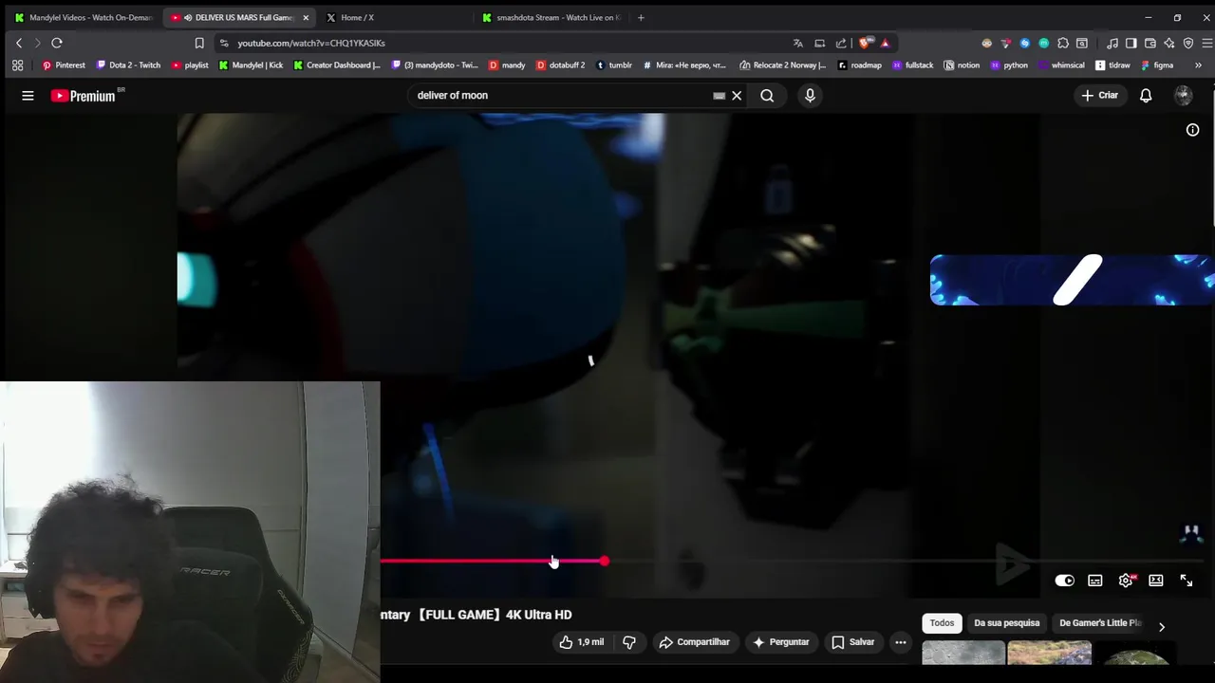Open browser apps grid in bookmarks bar
The height and width of the screenshot is (683, 1215).
tap(17, 65)
